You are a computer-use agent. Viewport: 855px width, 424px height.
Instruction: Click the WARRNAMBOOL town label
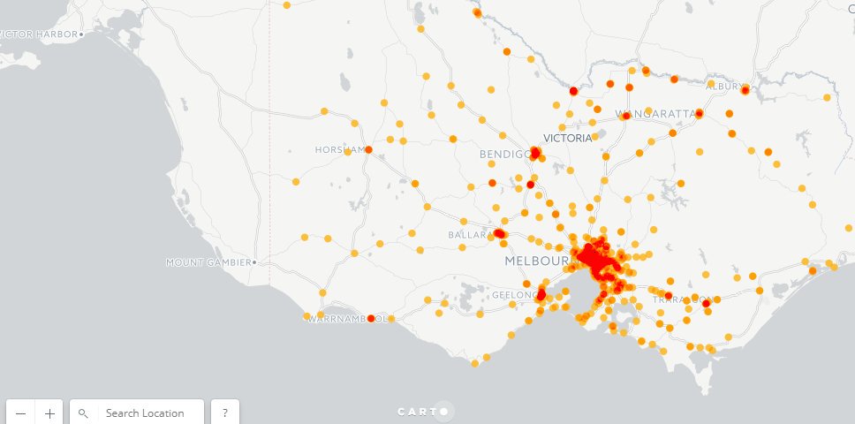[347, 320]
